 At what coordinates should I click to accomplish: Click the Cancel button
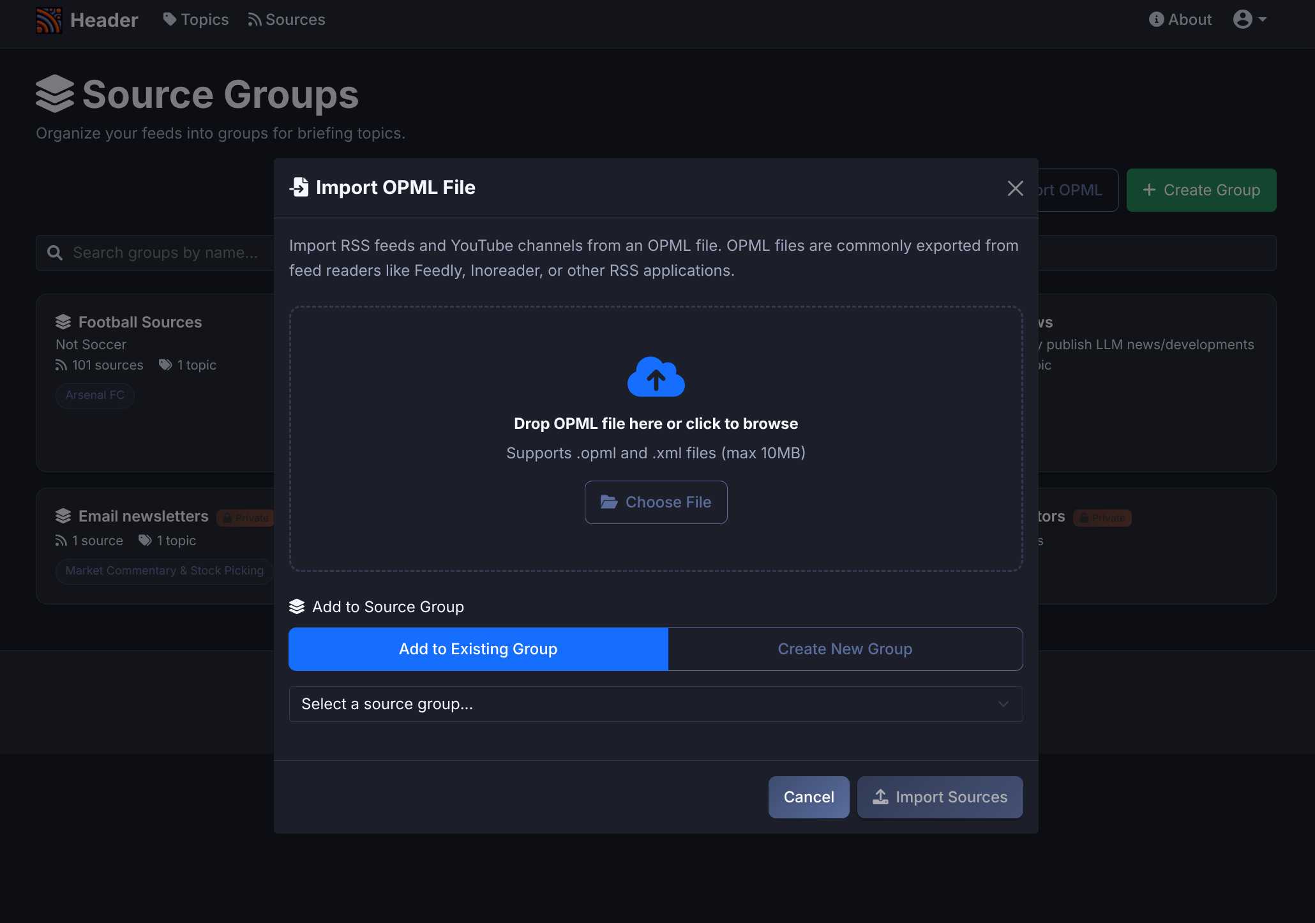point(808,797)
